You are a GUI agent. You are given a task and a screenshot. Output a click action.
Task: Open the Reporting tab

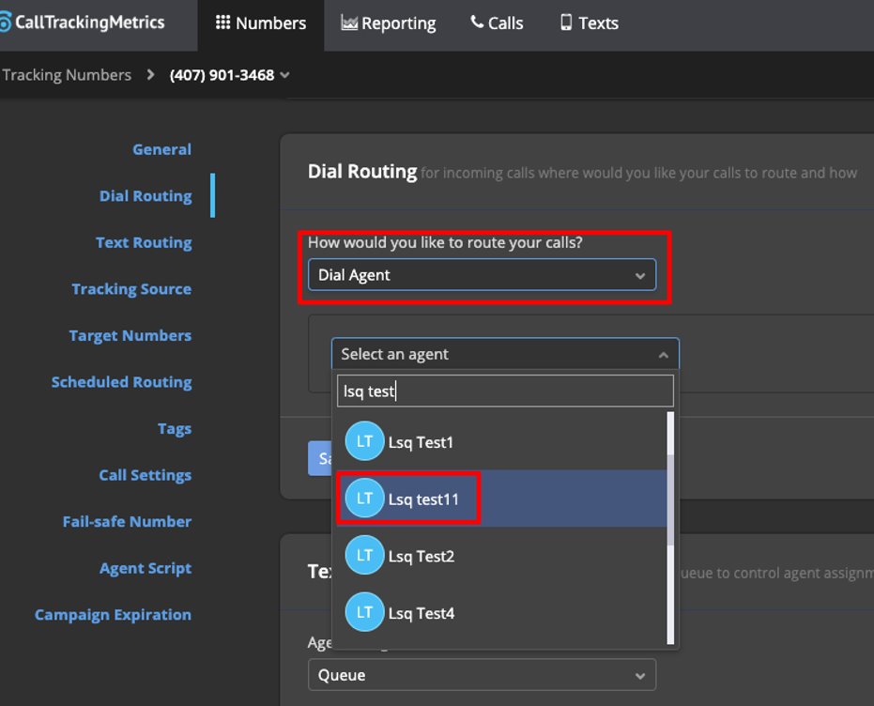[x=389, y=23]
